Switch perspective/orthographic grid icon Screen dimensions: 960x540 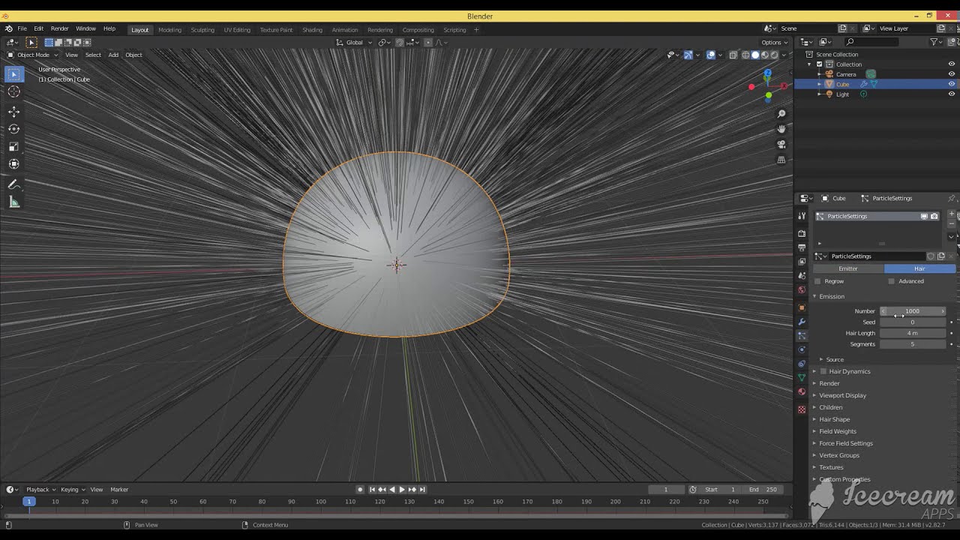[781, 160]
